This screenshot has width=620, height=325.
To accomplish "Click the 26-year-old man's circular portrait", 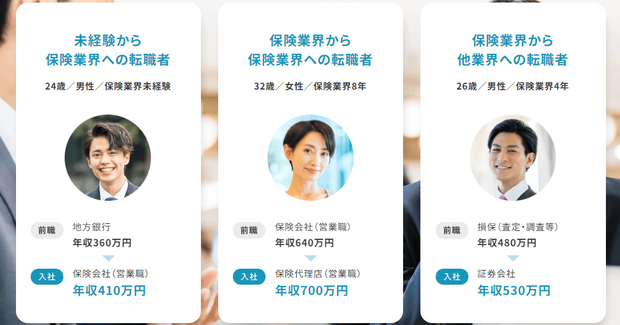I will pyautogui.click(x=513, y=158).
